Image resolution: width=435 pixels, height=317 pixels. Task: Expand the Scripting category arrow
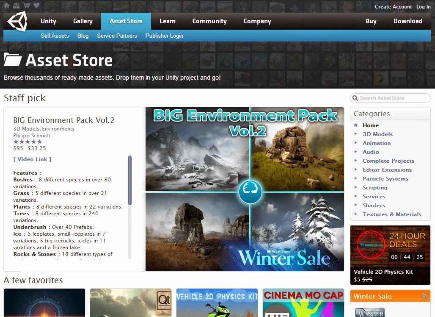[355, 187]
